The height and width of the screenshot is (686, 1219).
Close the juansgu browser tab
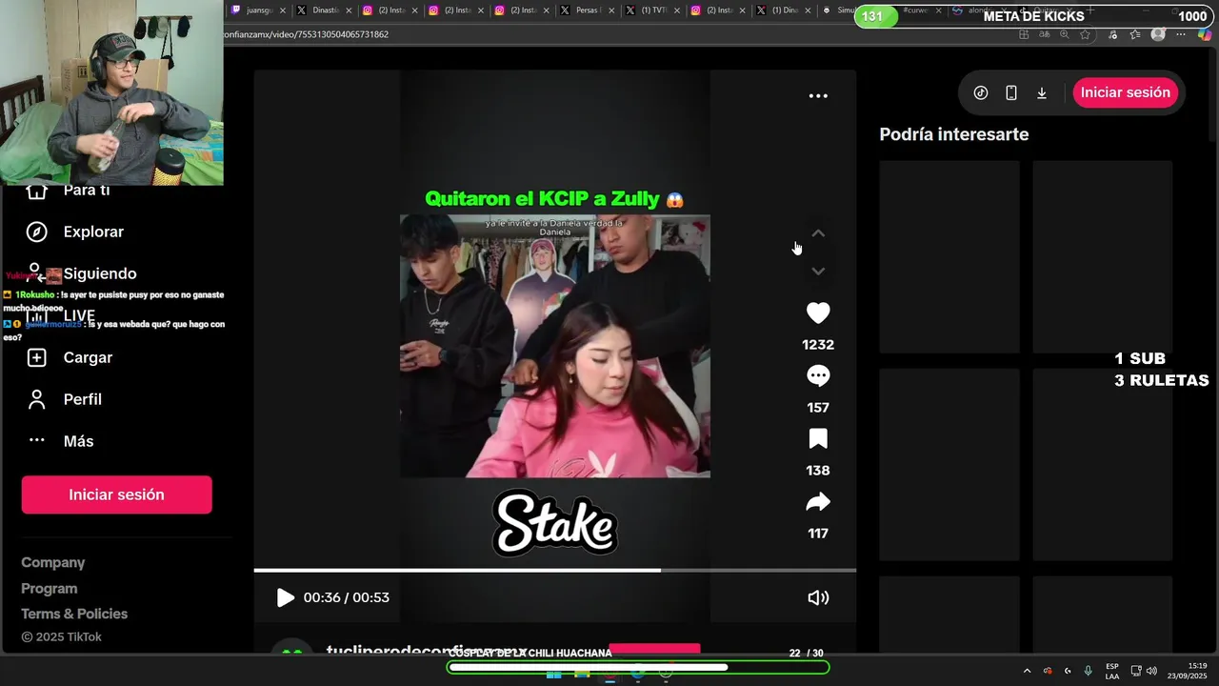click(x=282, y=10)
